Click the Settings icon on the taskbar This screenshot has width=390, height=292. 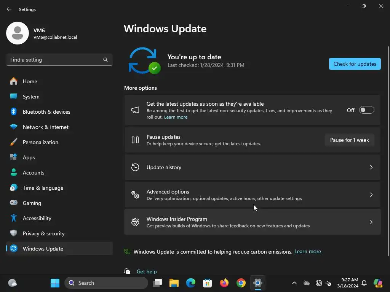click(x=258, y=283)
